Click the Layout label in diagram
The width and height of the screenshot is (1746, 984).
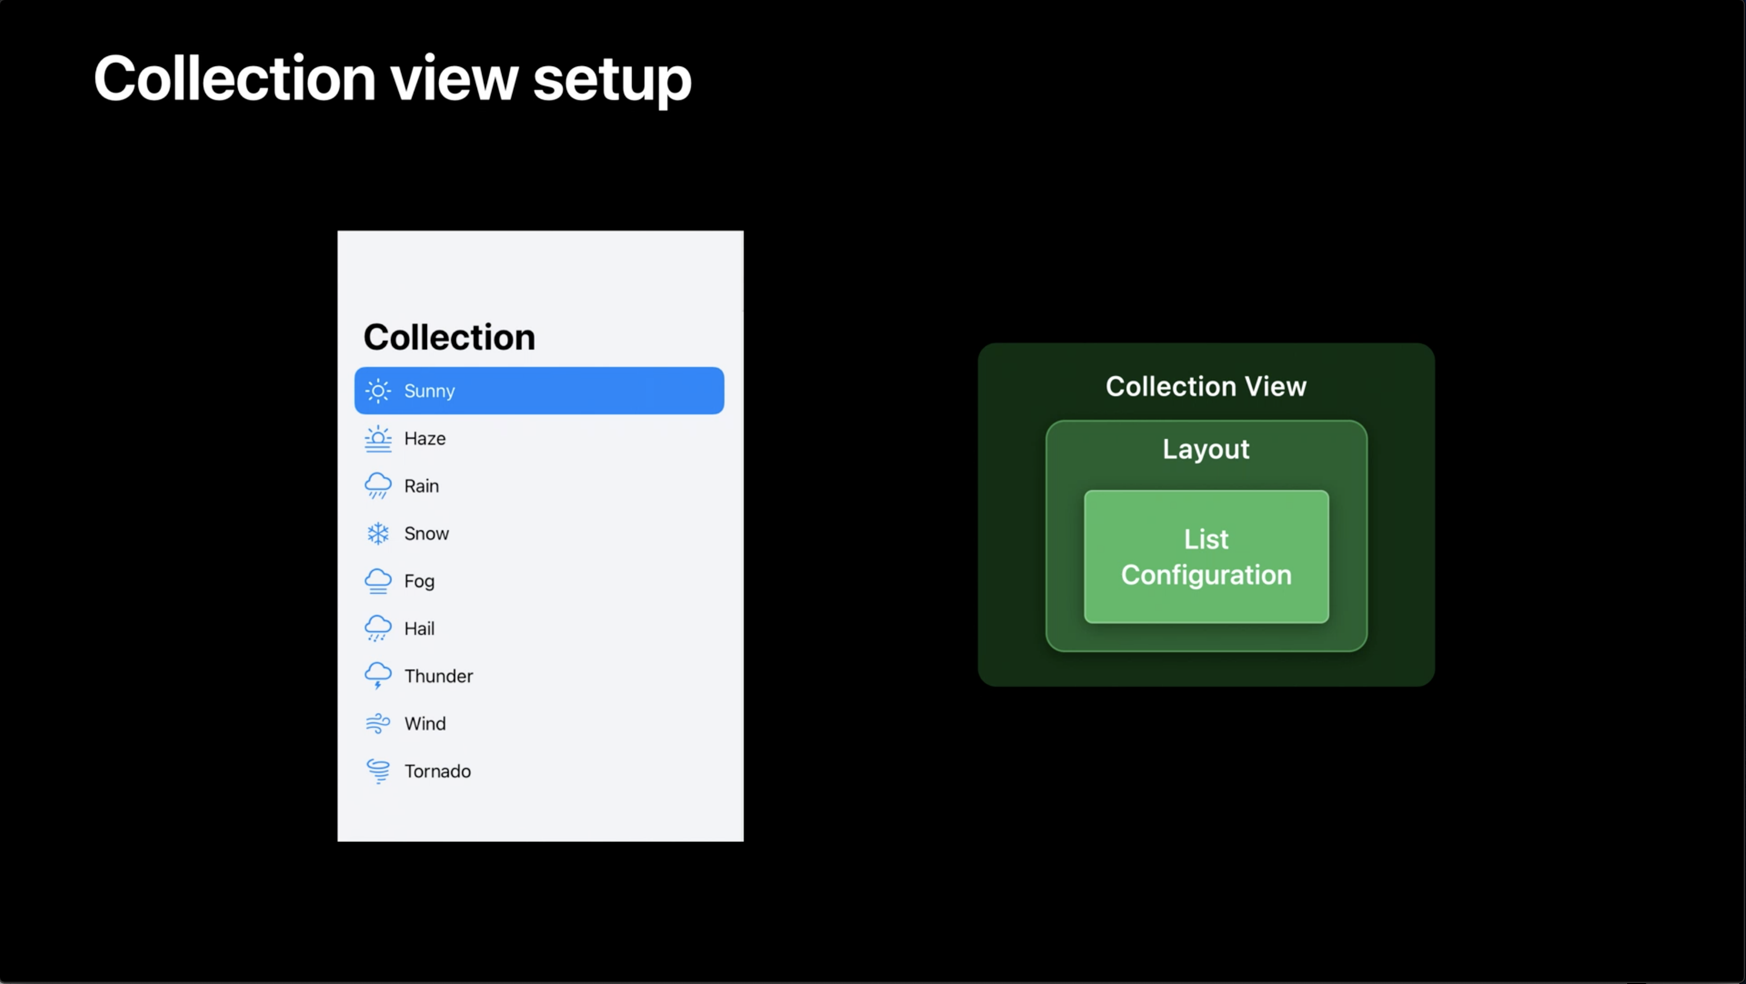(x=1206, y=450)
